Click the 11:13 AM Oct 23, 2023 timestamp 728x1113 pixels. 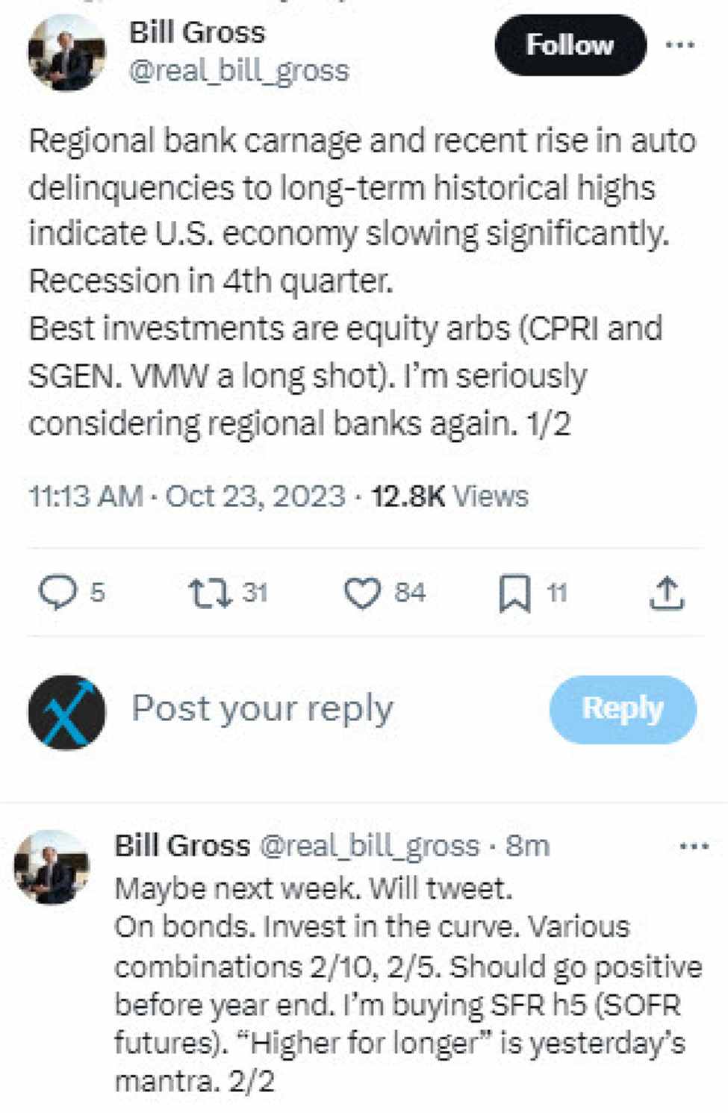click(187, 496)
